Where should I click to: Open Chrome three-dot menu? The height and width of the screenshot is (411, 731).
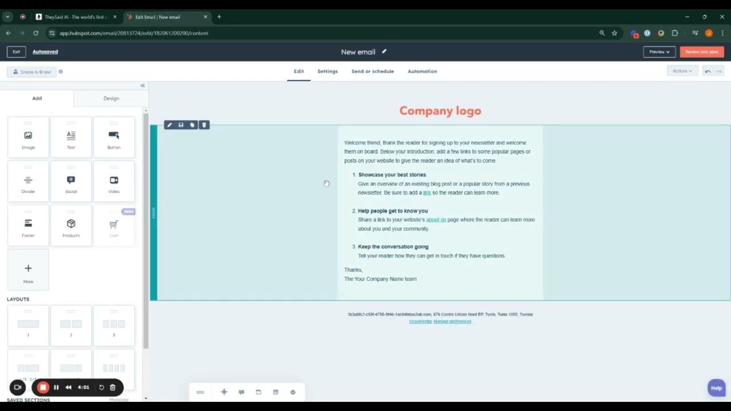pos(722,33)
